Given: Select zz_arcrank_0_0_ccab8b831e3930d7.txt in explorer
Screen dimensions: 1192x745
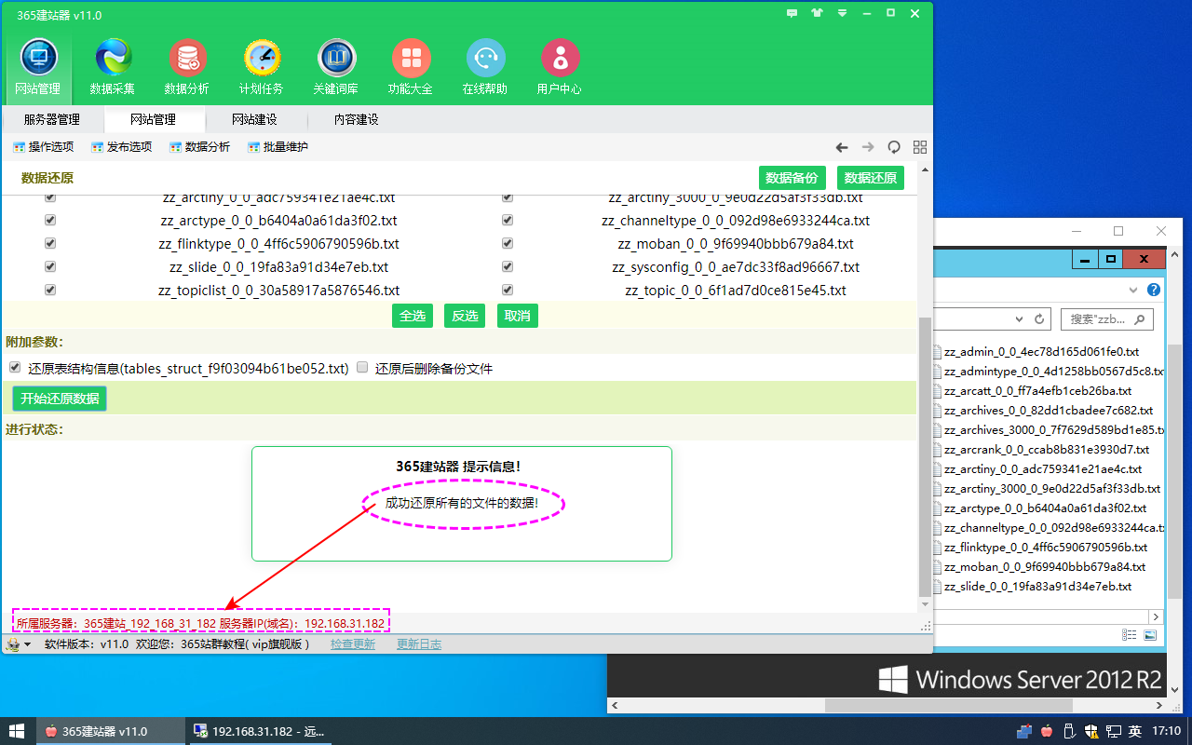Looking at the screenshot, I should coord(1046,450).
